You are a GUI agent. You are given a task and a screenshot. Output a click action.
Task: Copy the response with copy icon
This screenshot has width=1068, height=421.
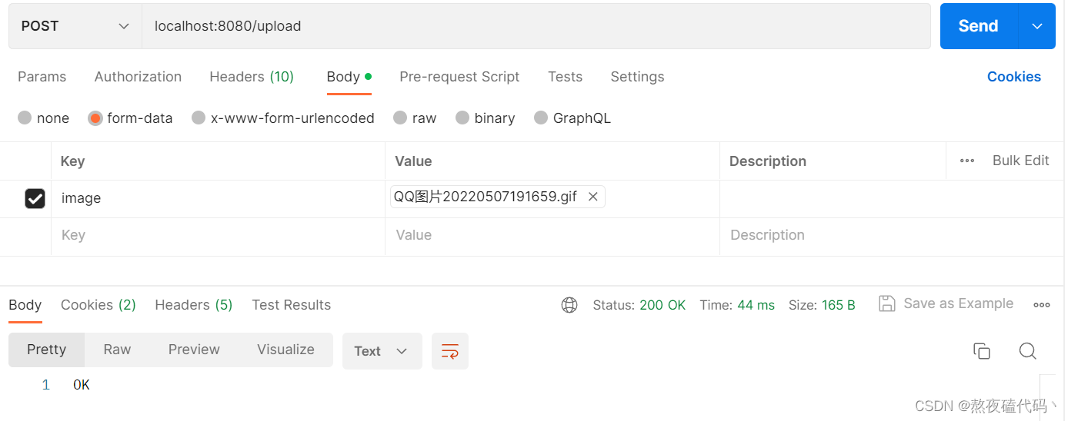[982, 351]
